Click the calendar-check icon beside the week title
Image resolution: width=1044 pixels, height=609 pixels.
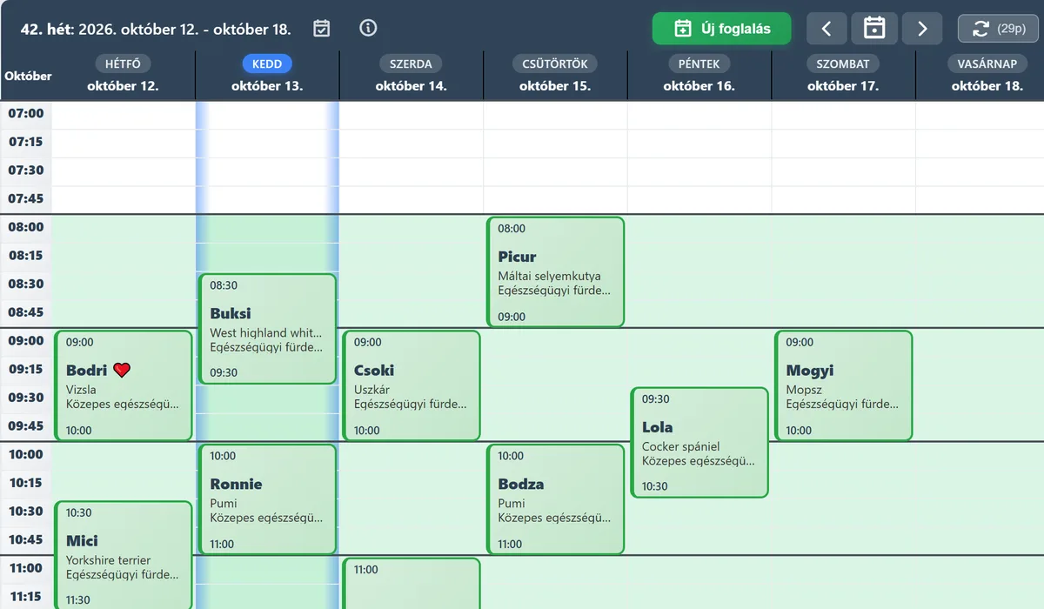(x=322, y=29)
